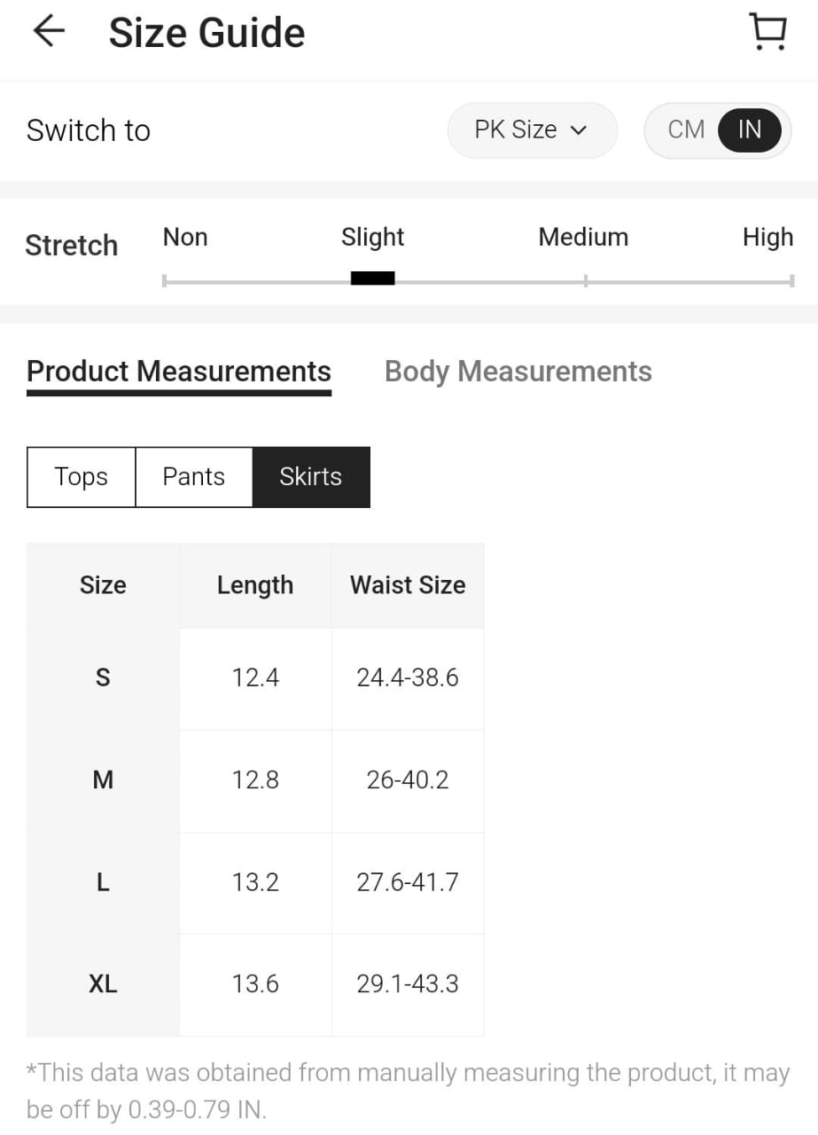Select the Skirts category button
Viewport: 818px width, 1135px height.
click(x=311, y=477)
